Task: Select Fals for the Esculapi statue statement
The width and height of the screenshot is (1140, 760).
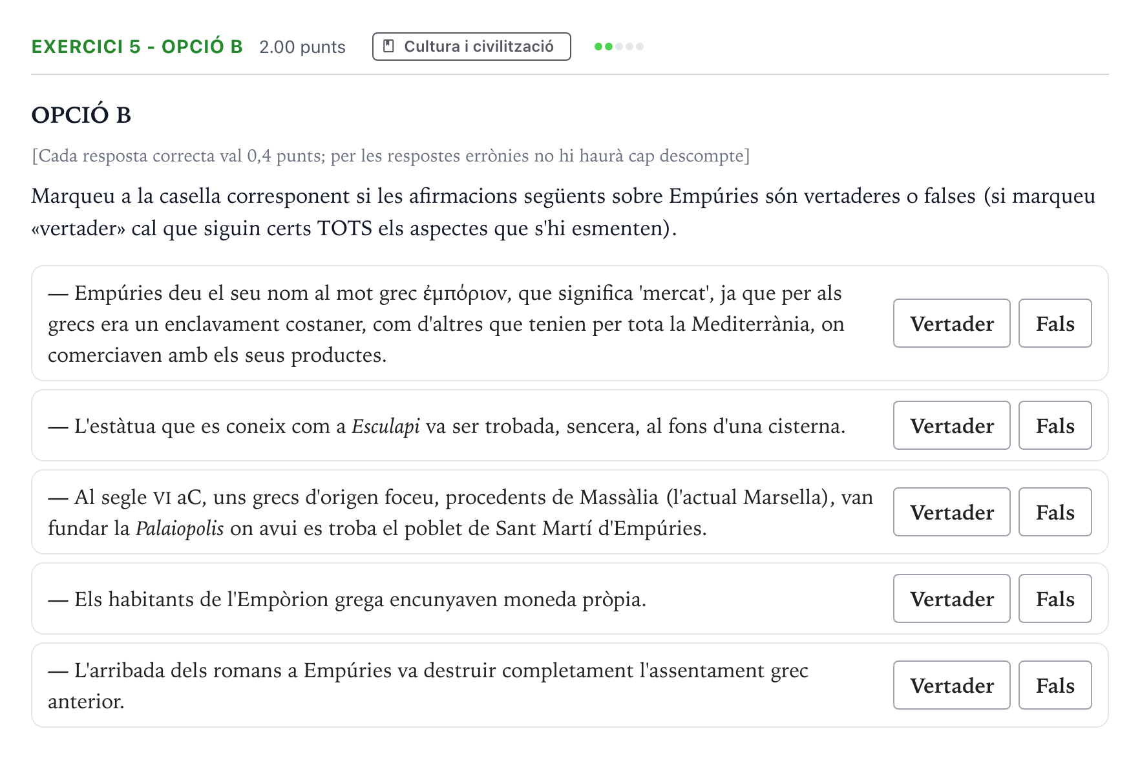Action: (1055, 425)
